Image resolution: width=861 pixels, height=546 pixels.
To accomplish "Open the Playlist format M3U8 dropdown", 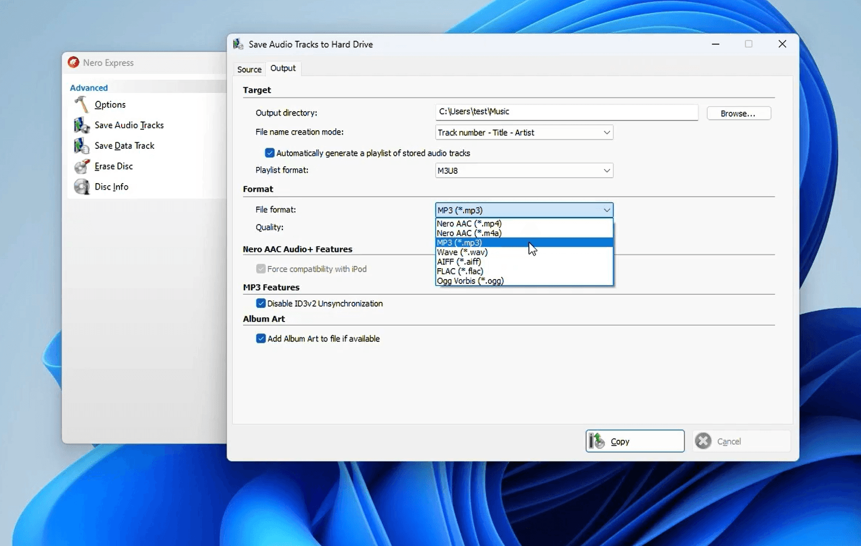I will click(524, 171).
